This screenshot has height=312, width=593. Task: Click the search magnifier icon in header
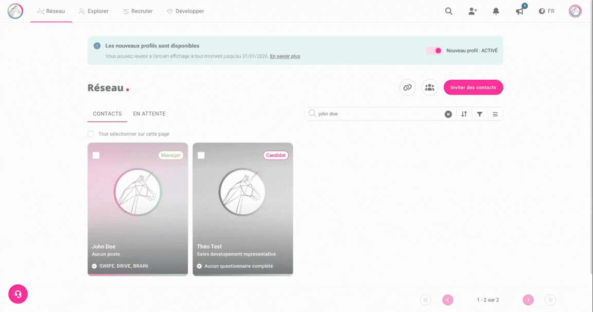point(449,11)
